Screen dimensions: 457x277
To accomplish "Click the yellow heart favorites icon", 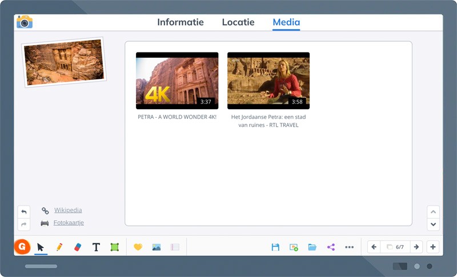I will coord(138,247).
